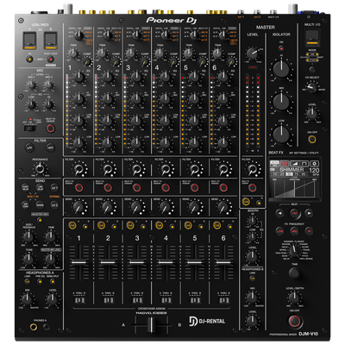Click channel 1 TRIM knob

coord(72,53)
